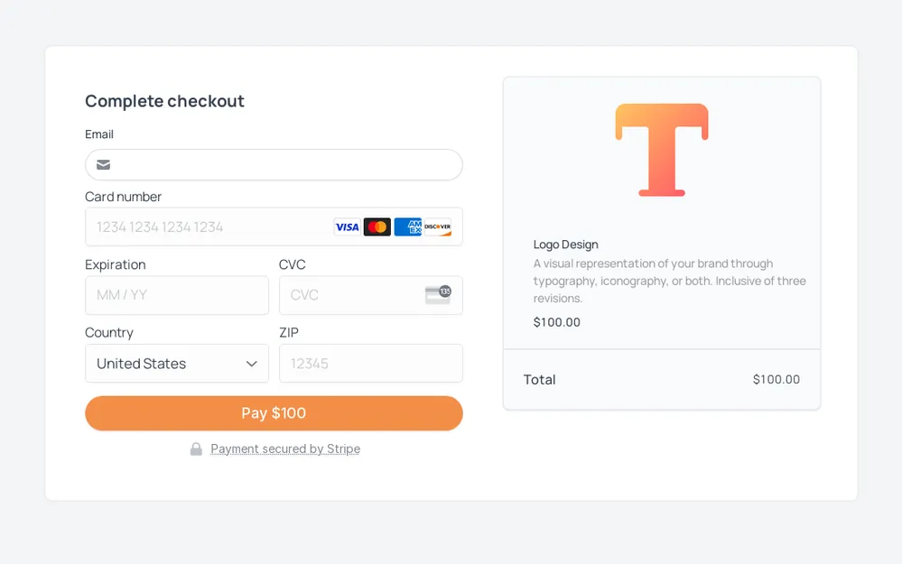Click the CVC card hint icon
This screenshot has height=564, width=902.
click(438, 295)
